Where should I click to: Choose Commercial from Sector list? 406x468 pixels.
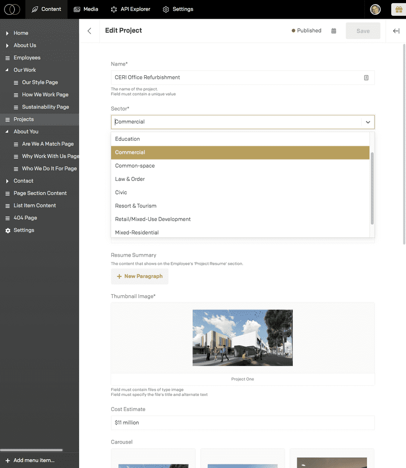(240, 152)
